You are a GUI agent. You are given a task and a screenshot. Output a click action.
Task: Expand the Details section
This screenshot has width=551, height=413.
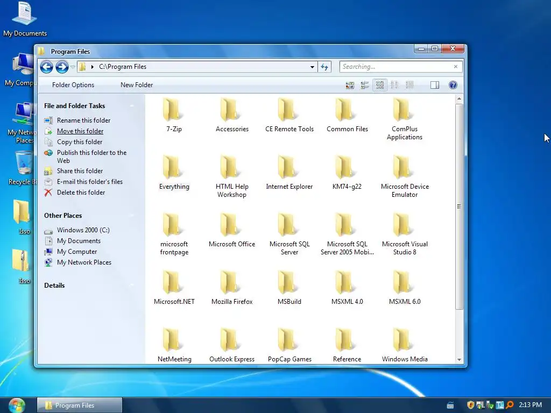pos(132,286)
